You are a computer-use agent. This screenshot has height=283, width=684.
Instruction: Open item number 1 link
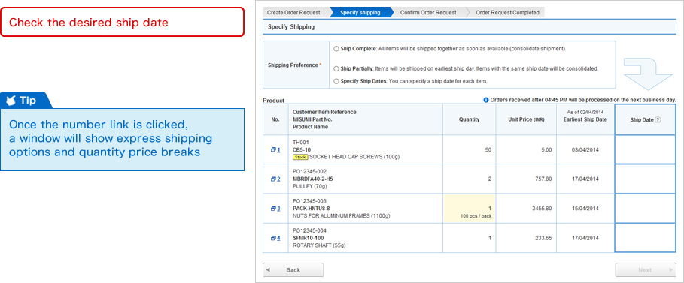[x=278, y=149]
